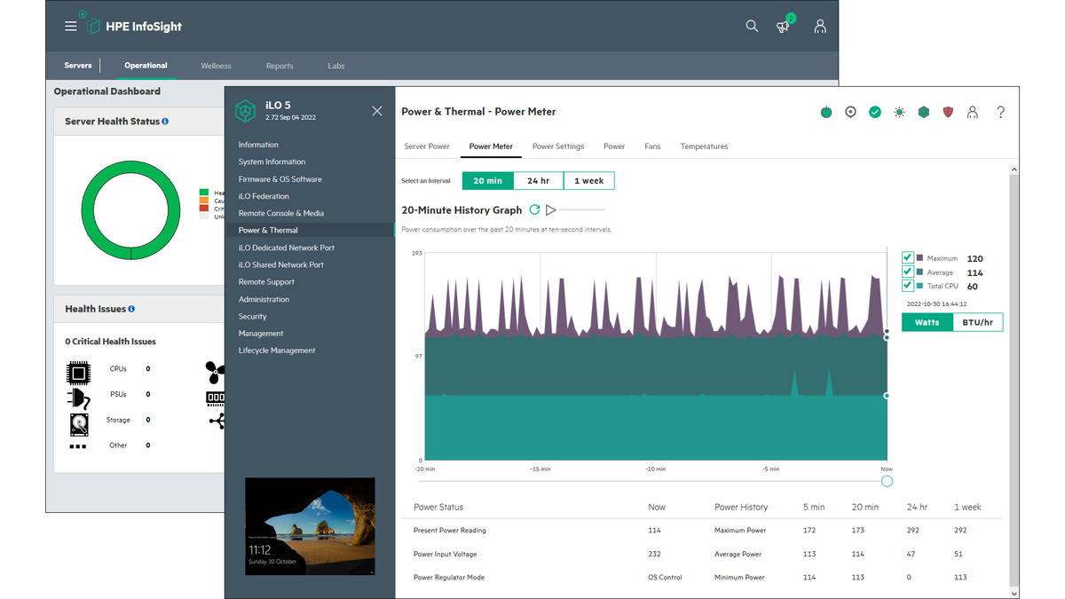Select the 1 week interval option
Viewport: 1065px width, 599px height.
click(x=588, y=180)
